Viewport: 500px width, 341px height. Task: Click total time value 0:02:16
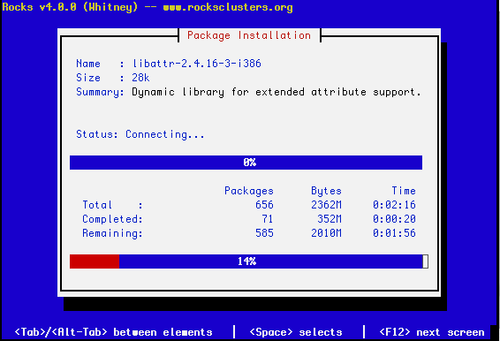pos(394,204)
